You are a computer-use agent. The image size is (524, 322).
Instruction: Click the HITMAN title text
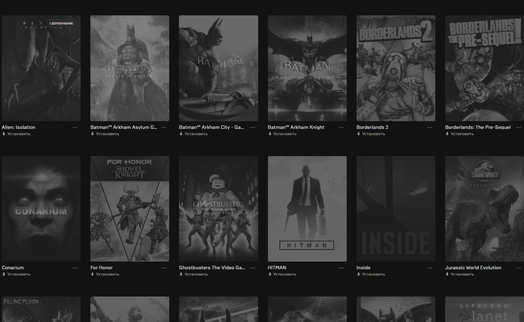[x=277, y=268]
